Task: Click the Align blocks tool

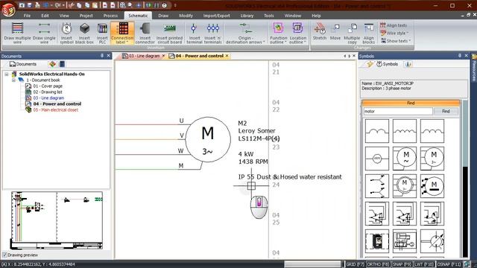Action: coord(368,33)
